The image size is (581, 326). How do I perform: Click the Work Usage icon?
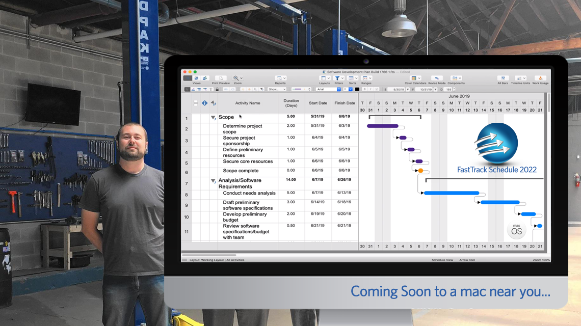pyautogui.click(x=540, y=77)
